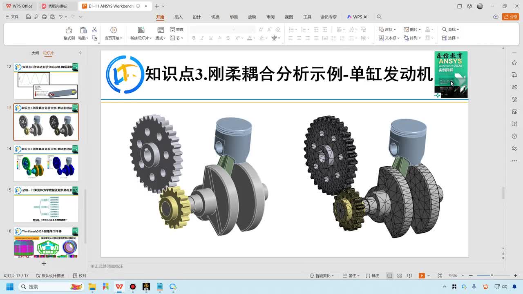This screenshot has width=523, height=294.
Task: Click the Layout (版式) icon
Action: [161, 30]
